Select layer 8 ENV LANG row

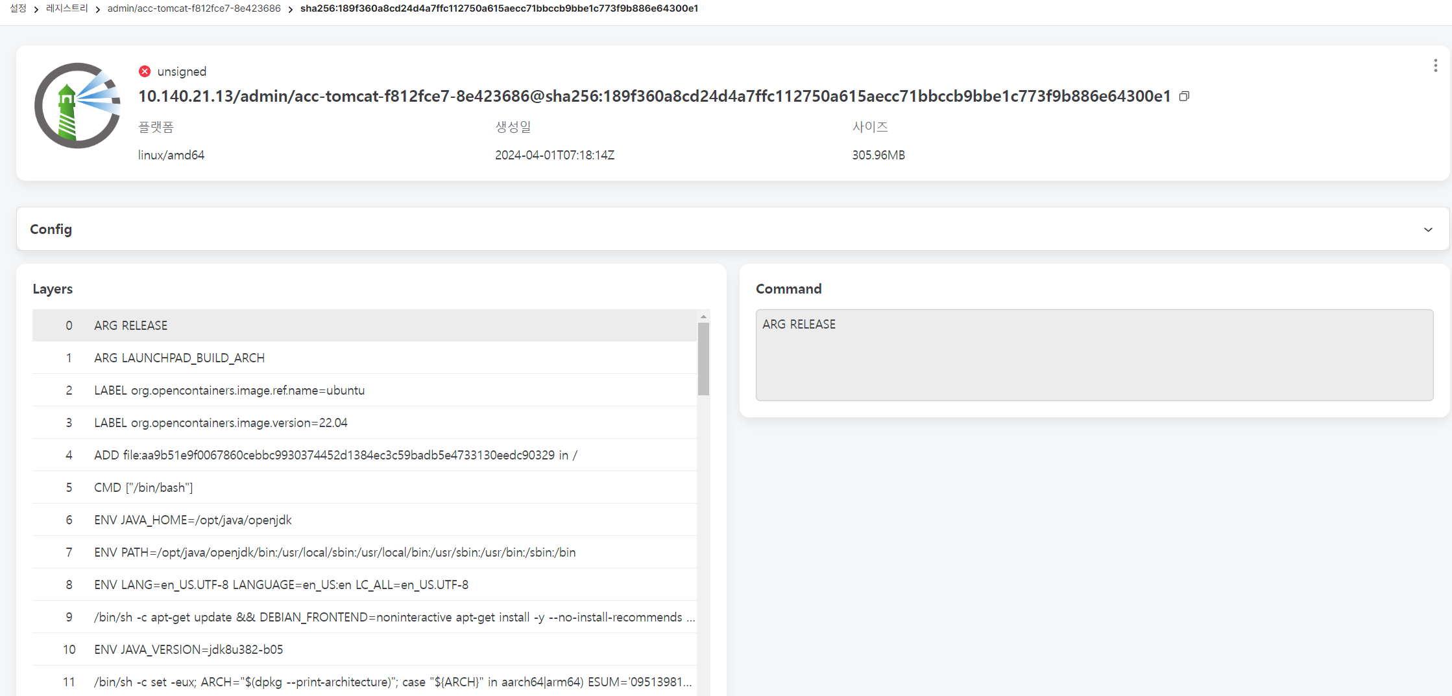coord(365,585)
